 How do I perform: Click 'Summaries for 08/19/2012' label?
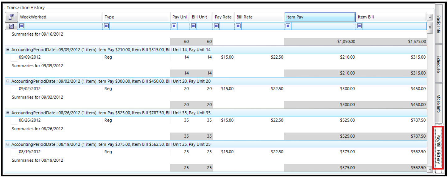pyautogui.click(x=37, y=160)
